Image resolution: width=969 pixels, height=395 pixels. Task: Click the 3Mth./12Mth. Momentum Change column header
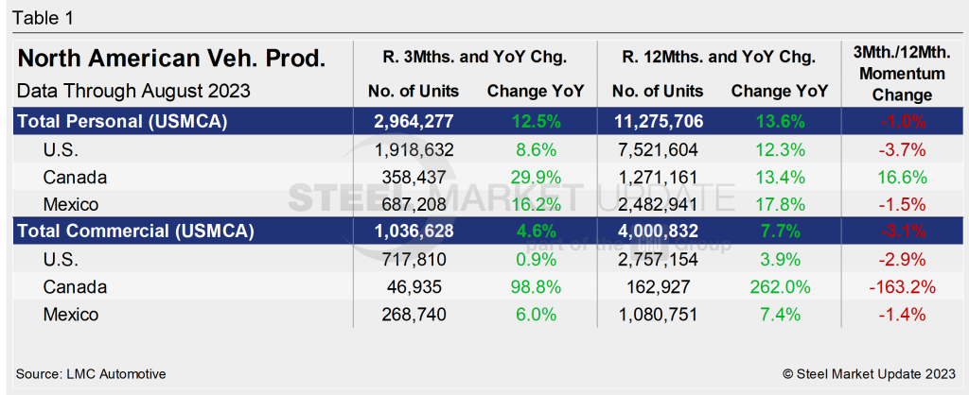tap(897, 73)
